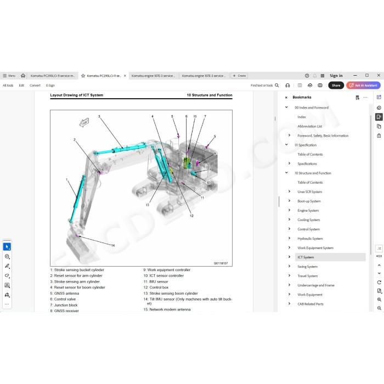
Task: Click the current page number box
Action: [x=379, y=249]
